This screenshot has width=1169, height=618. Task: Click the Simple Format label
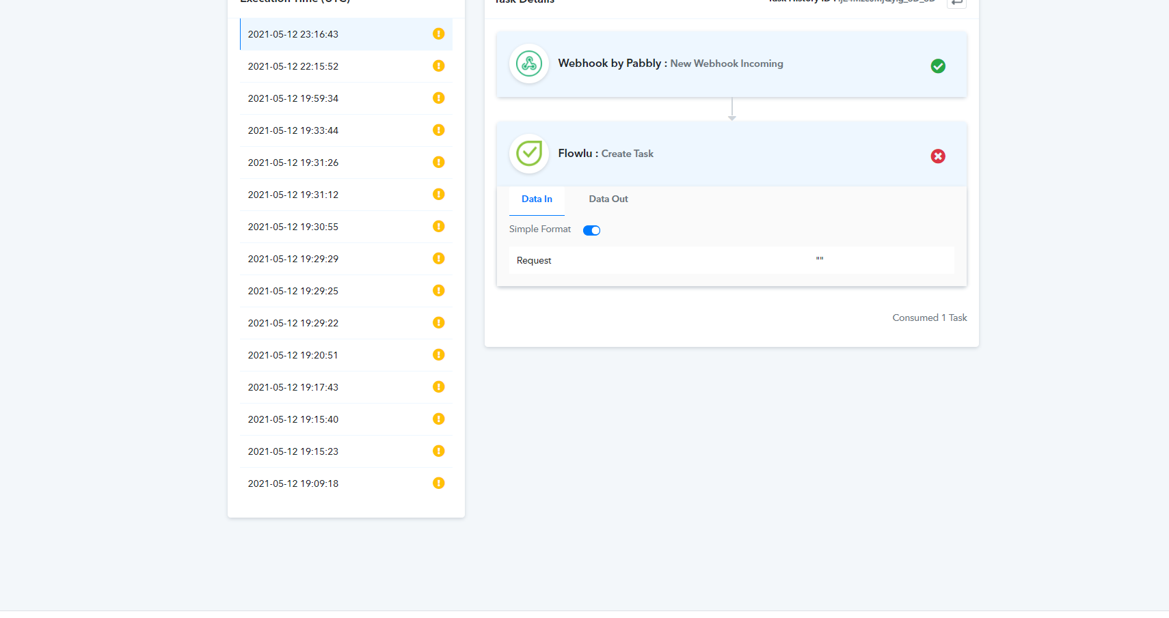540,229
